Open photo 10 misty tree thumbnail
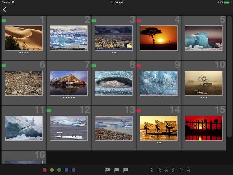 [204, 83]
